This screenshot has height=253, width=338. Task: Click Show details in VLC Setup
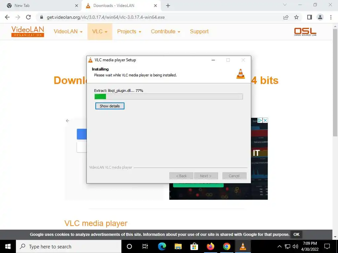(x=110, y=106)
